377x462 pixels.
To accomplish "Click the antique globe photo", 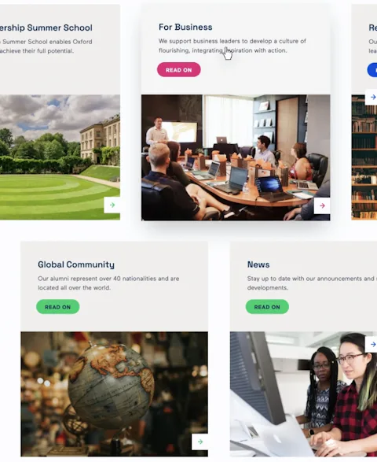I will pyautogui.click(x=114, y=394).
